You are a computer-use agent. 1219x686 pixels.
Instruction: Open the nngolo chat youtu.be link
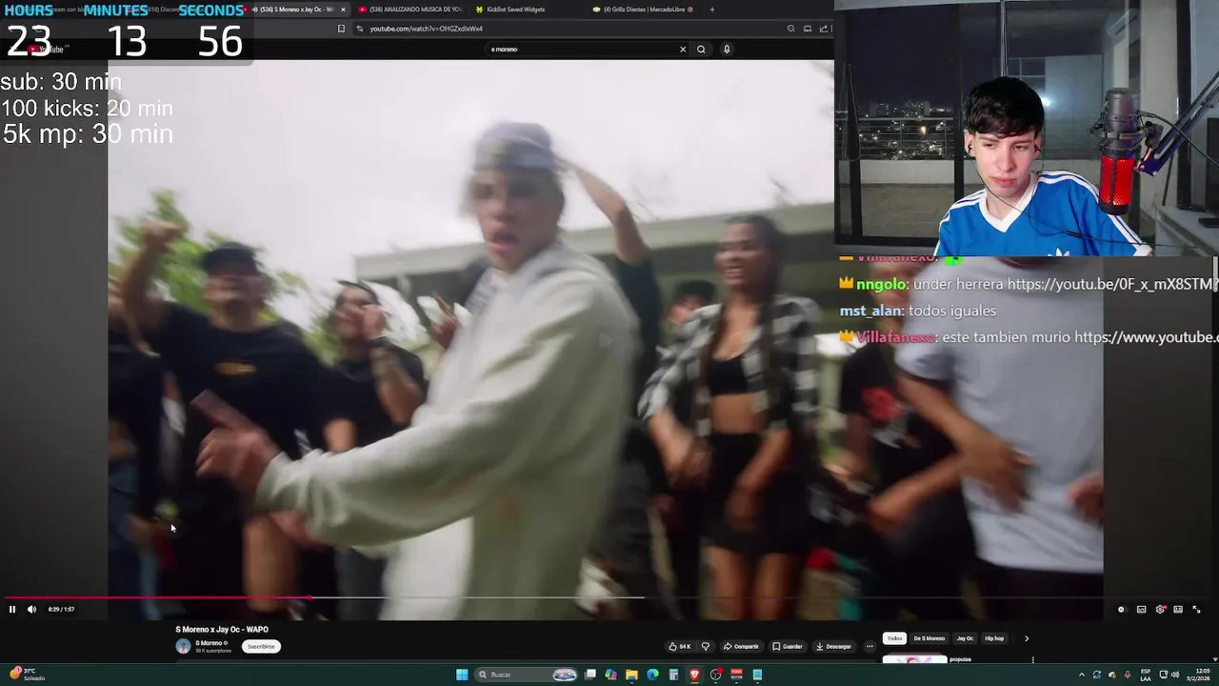pos(1112,284)
